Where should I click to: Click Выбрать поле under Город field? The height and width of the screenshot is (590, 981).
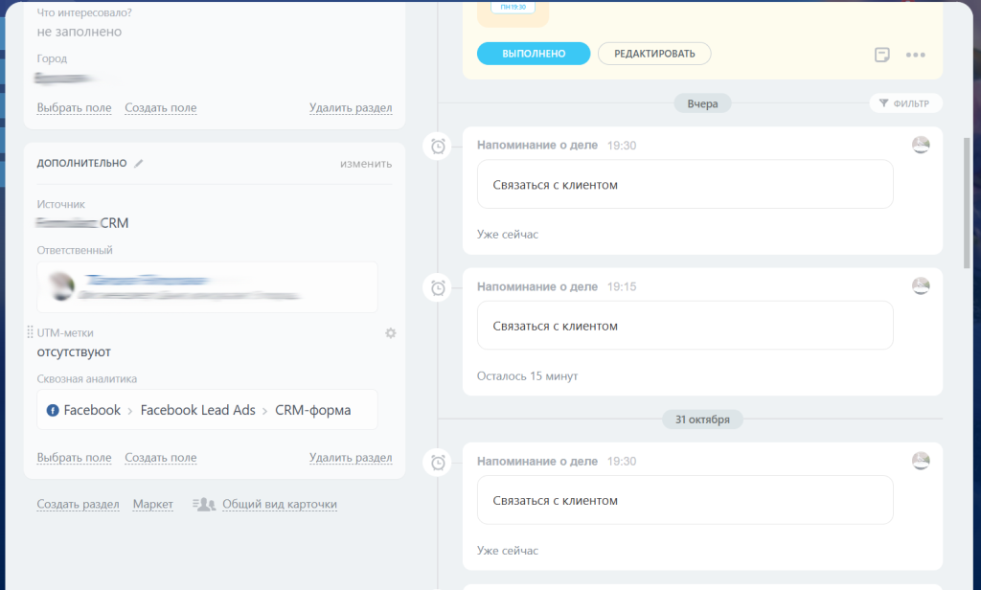pyautogui.click(x=74, y=108)
